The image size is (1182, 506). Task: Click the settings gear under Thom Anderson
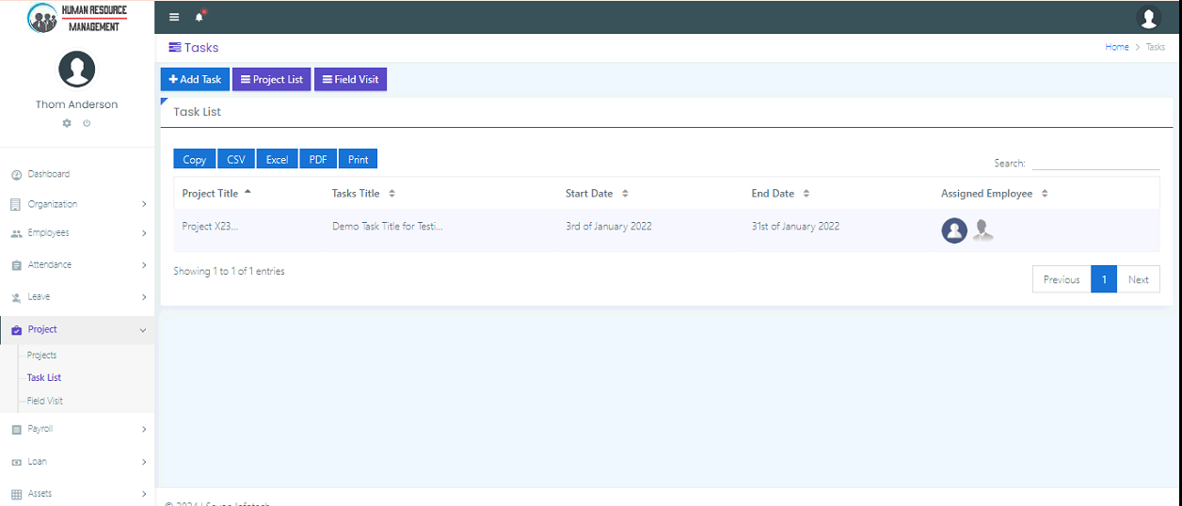pos(67,123)
